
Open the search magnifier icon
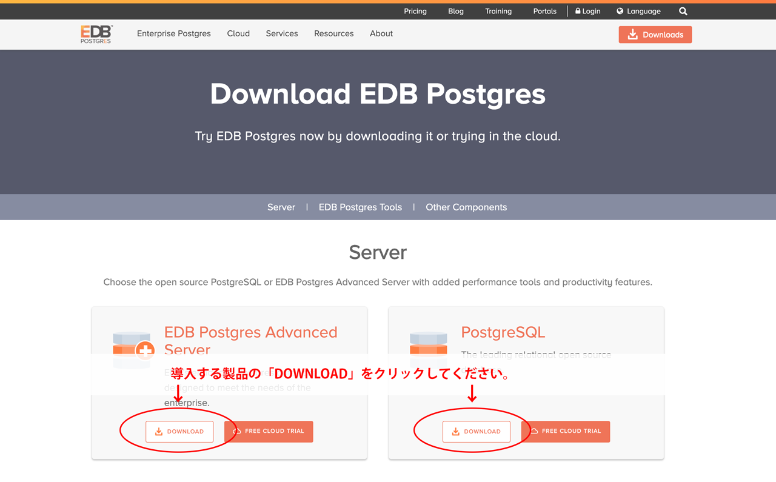coord(683,11)
